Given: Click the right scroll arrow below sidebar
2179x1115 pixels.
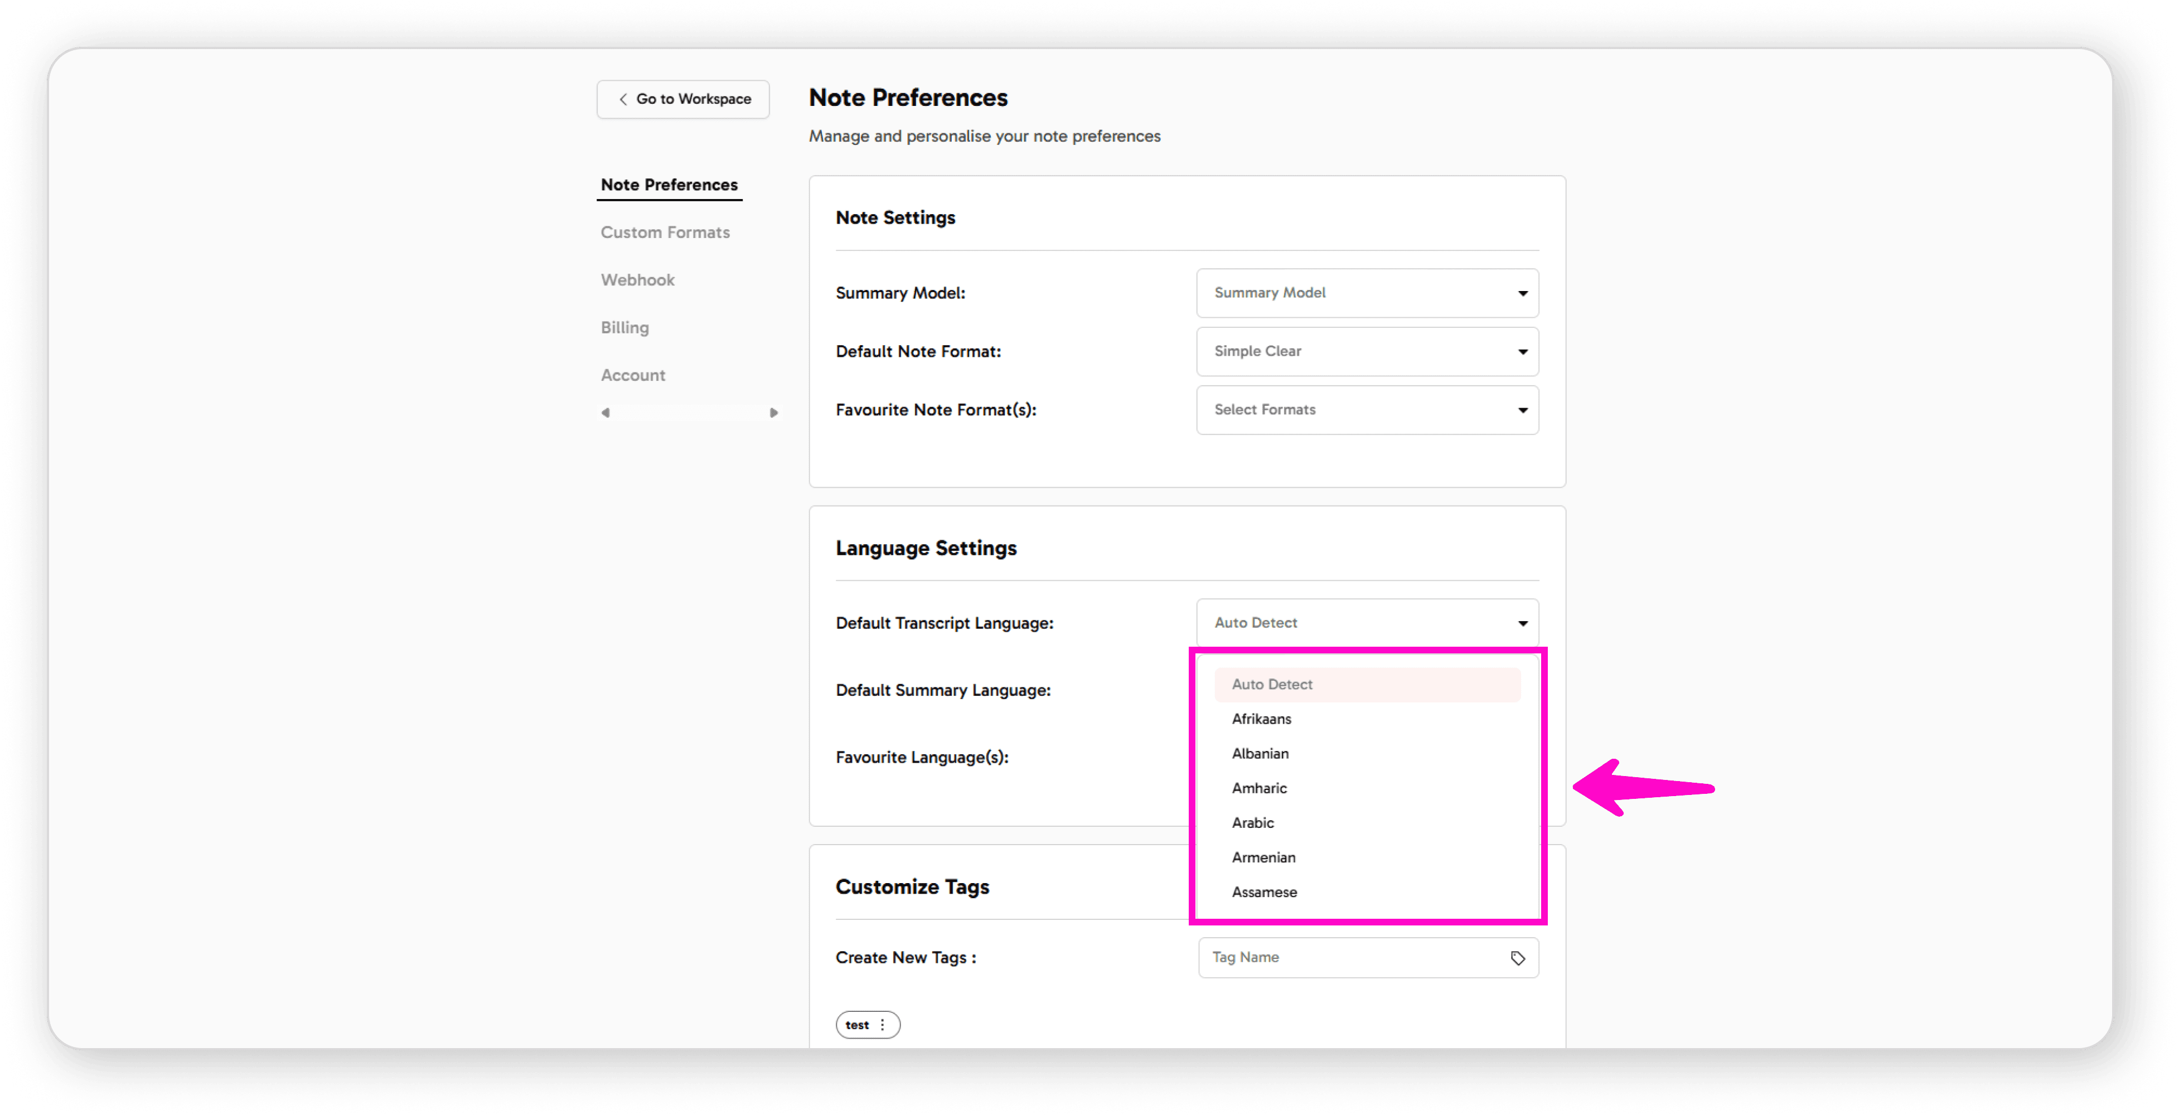Looking at the screenshot, I should click(774, 413).
